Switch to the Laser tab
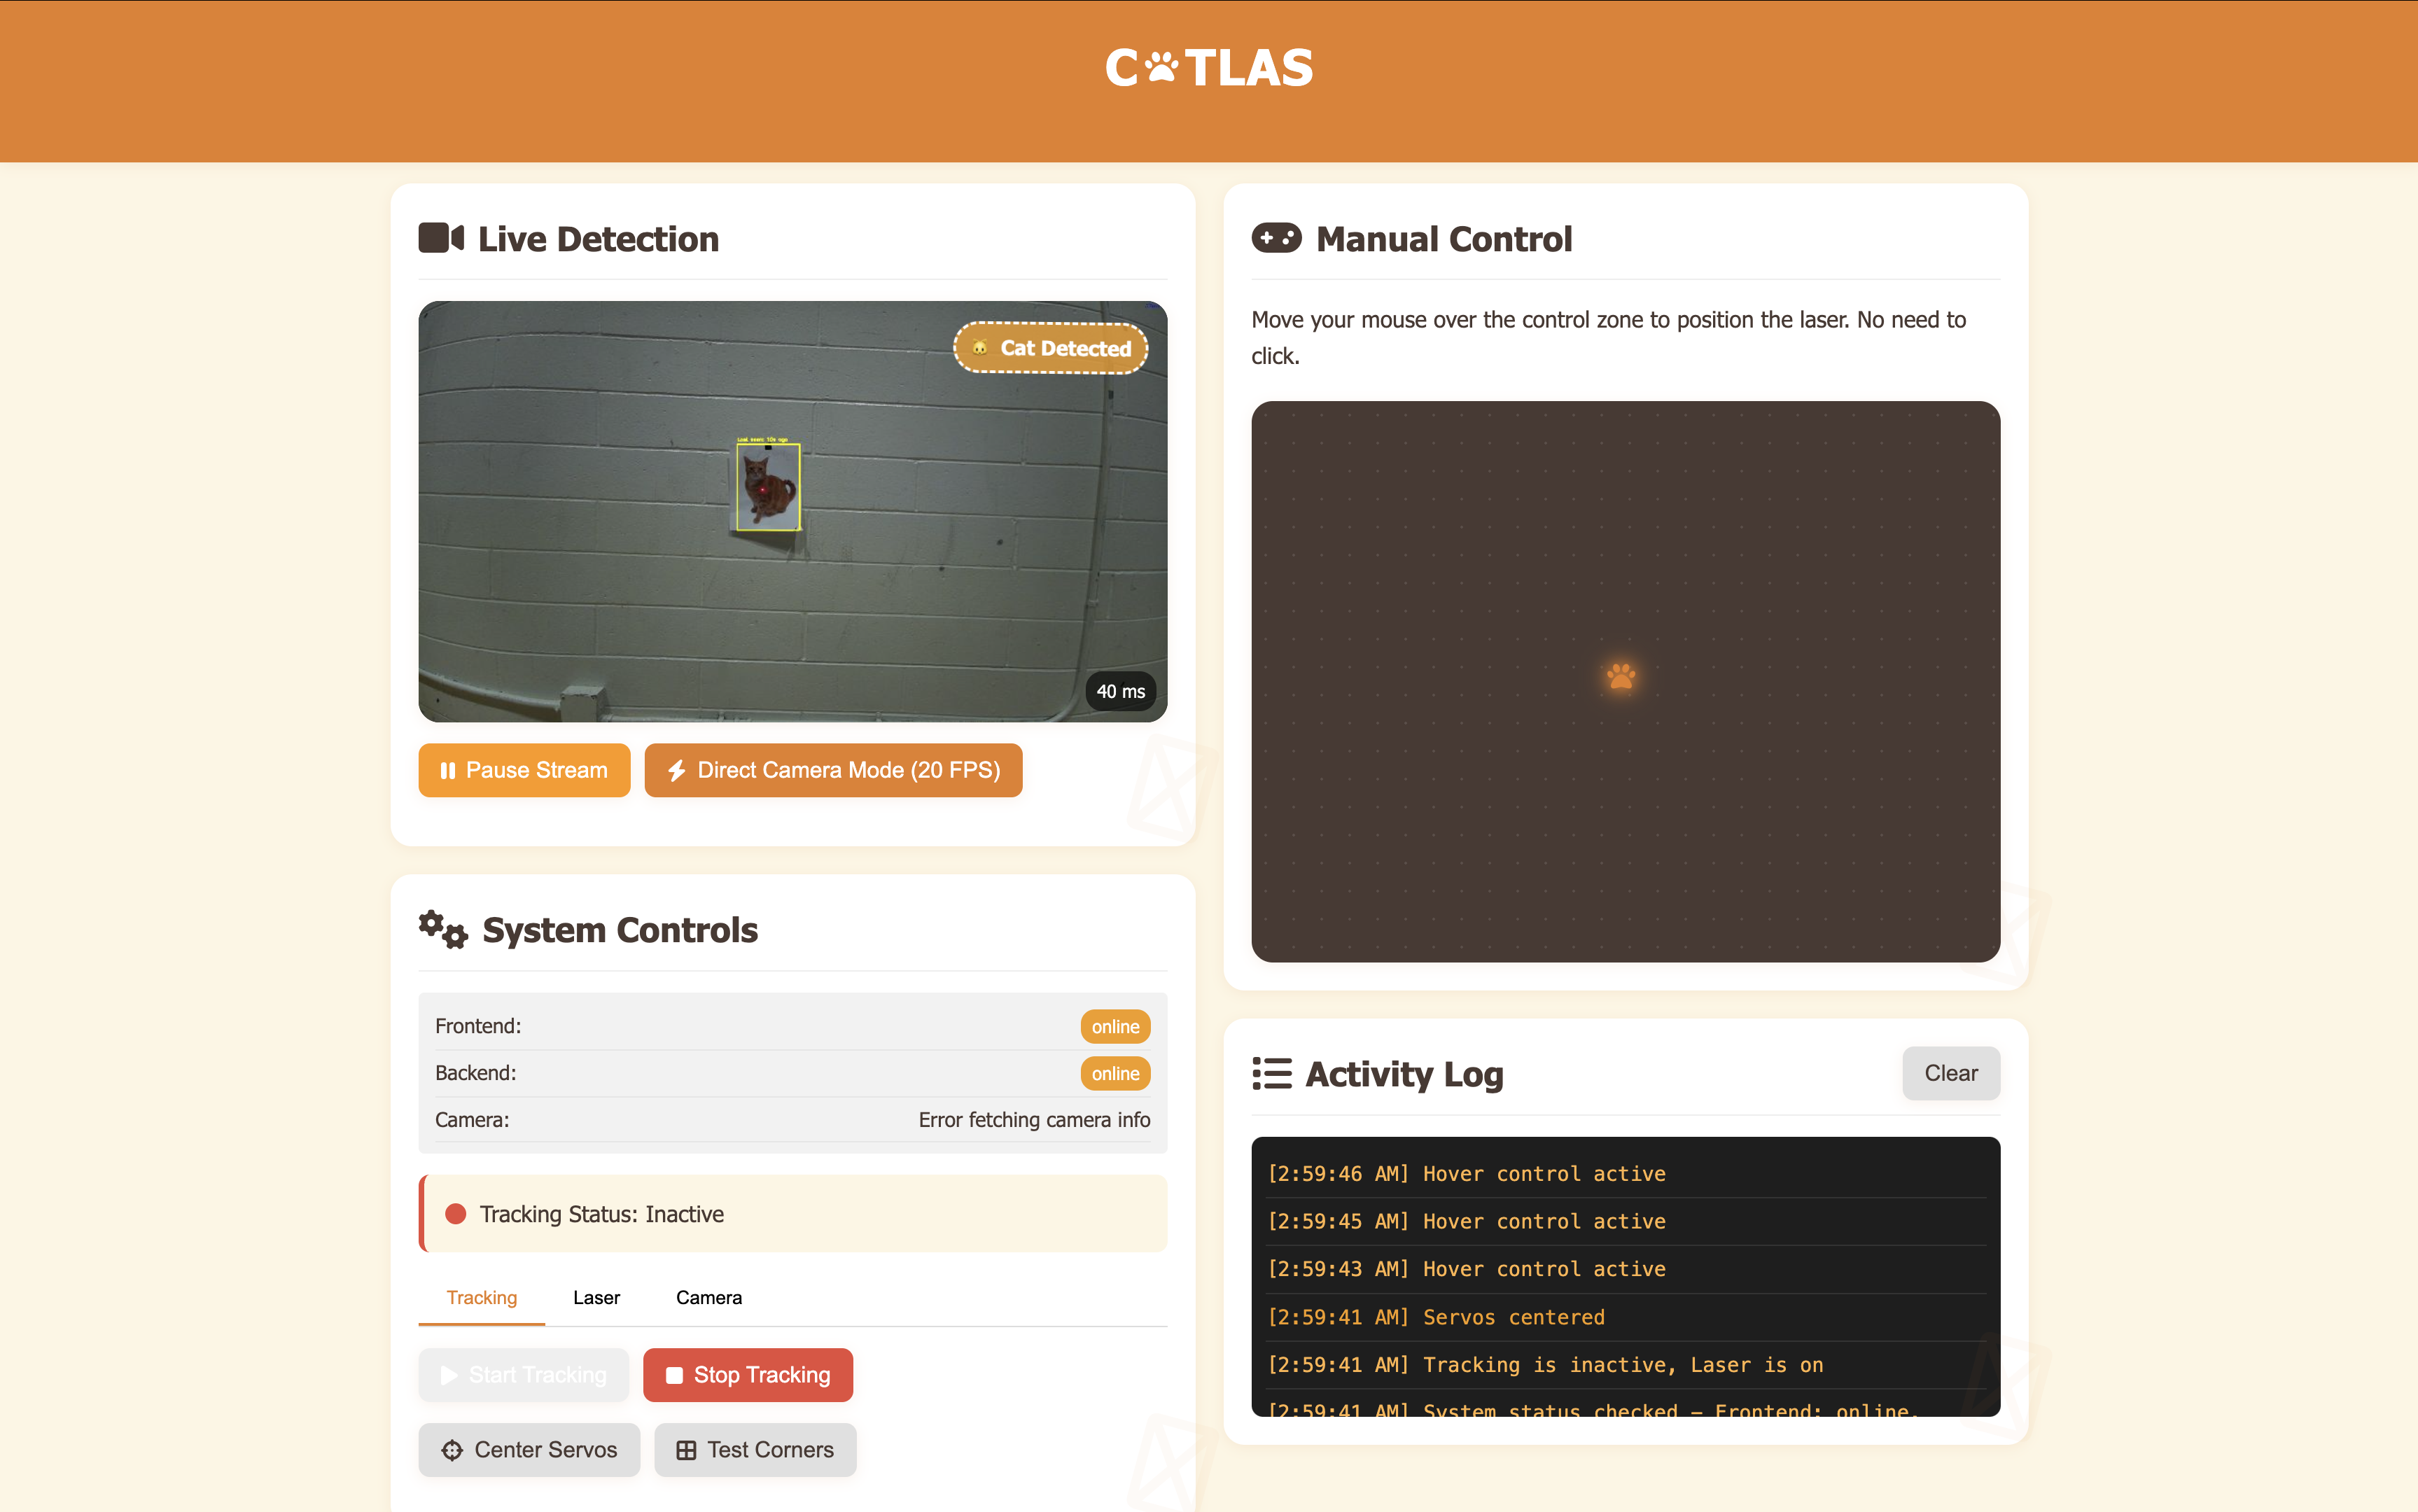The image size is (2418, 1512). [x=596, y=1297]
